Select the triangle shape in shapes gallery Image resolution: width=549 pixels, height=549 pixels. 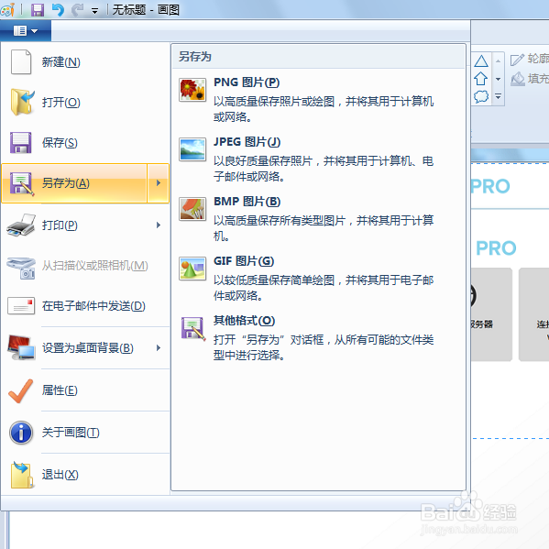click(x=481, y=61)
